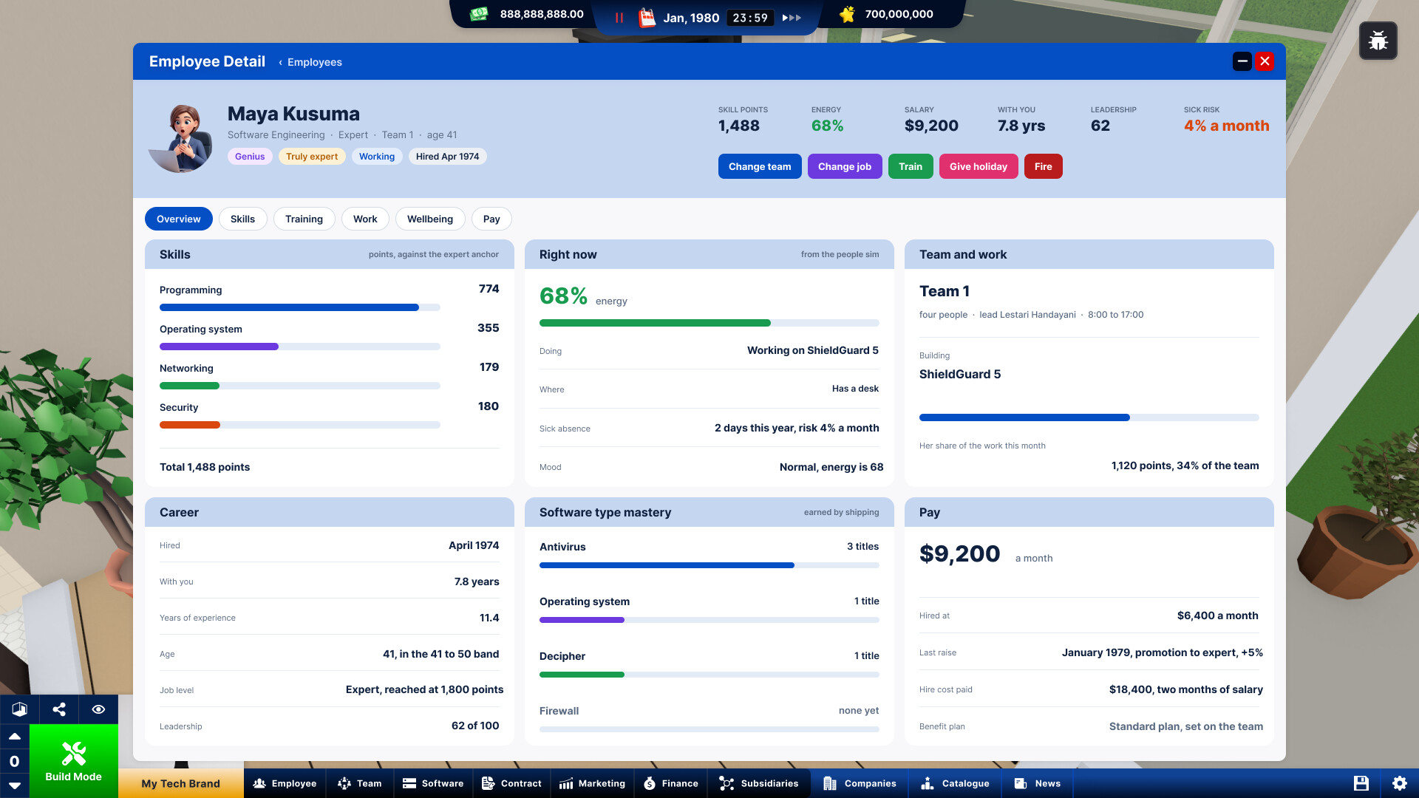Open the bug report icon
The width and height of the screenshot is (1419, 798).
pyautogui.click(x=1378, y=41)
